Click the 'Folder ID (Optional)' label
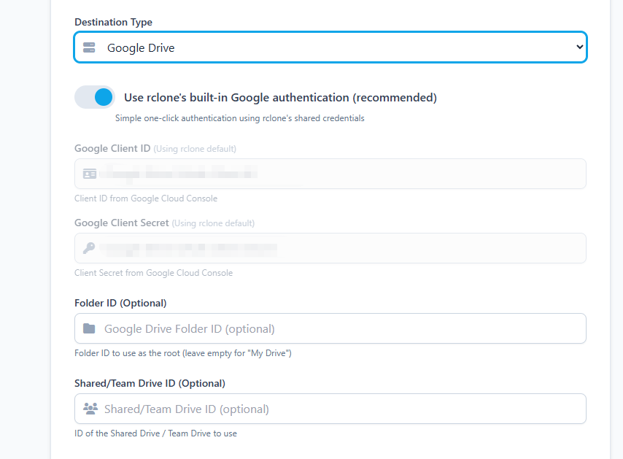The width and height of the screenshot is (623, 459). pyautogui.click(x=120, y=303)
